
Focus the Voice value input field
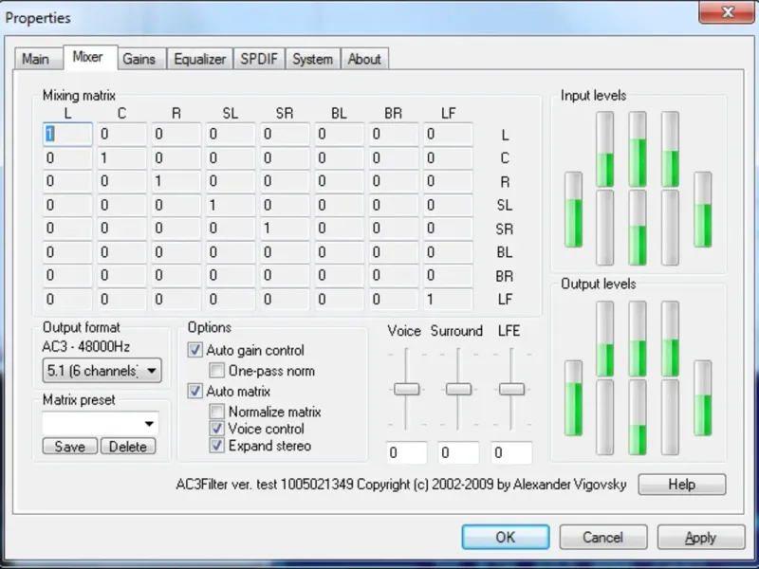(x=407, y=453)
